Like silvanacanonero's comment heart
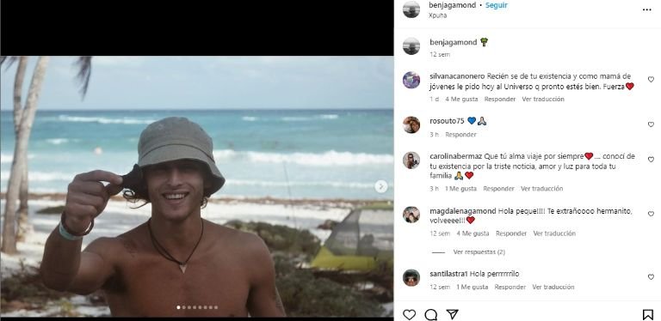 (x=651, y=80)
